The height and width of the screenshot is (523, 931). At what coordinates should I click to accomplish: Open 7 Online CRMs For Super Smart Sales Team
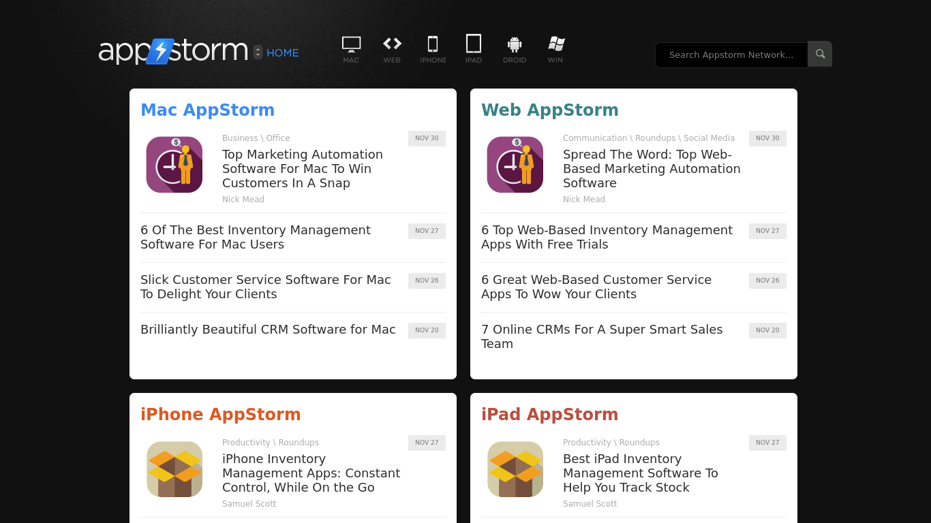602,336
